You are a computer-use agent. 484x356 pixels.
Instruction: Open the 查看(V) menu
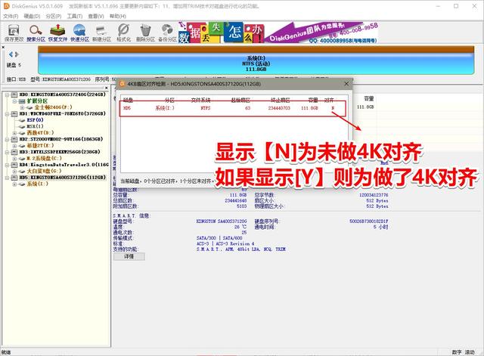click(96, 16)
